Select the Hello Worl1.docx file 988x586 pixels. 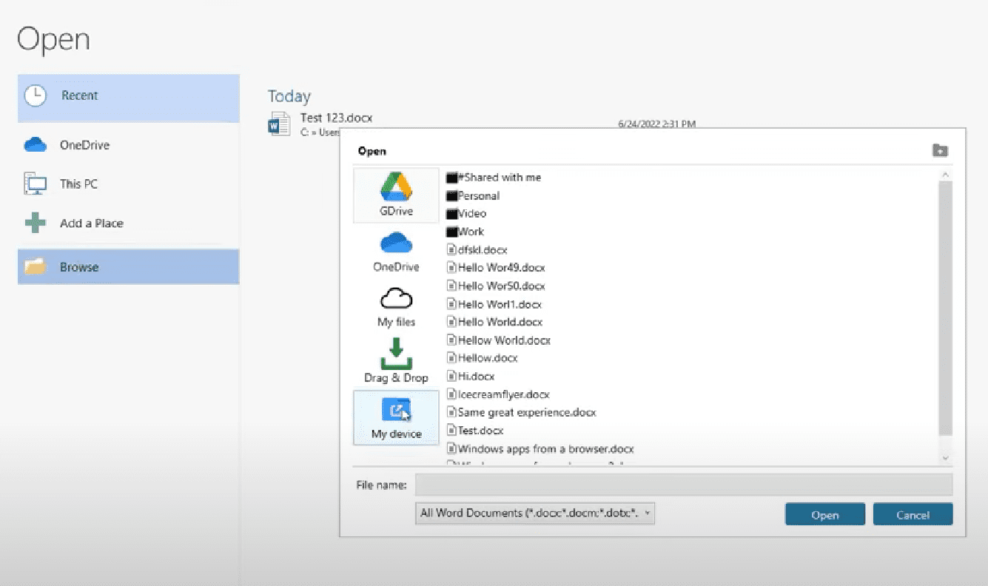tap(494, 304)
